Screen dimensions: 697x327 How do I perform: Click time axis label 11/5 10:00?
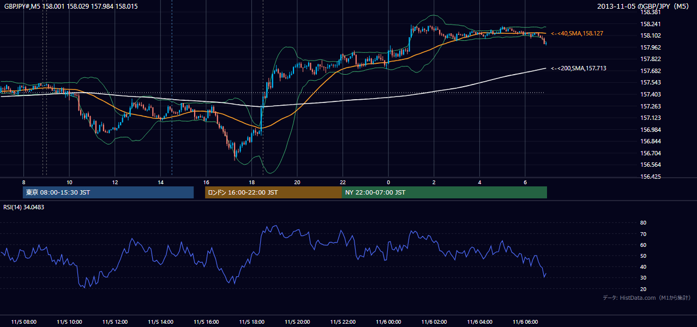69,322
